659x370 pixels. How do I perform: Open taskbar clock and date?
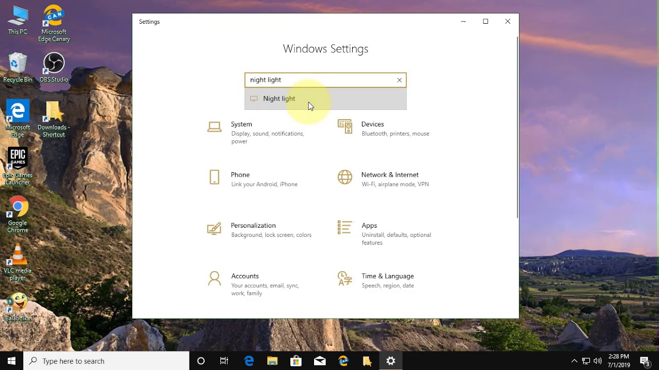(618, 361)
